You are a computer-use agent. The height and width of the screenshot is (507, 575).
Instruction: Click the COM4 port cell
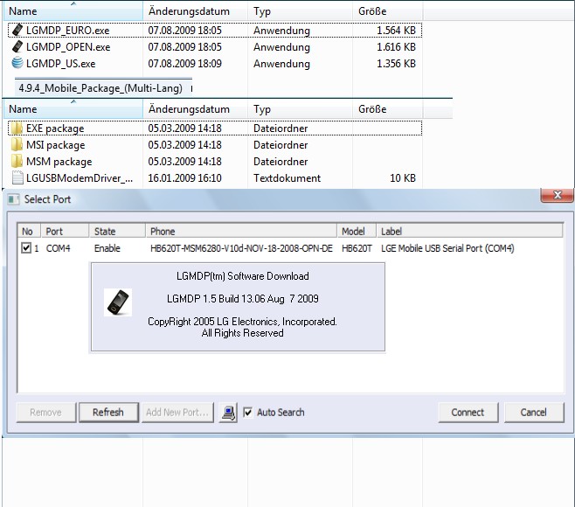pyautogui.click(x=58, y=248)
